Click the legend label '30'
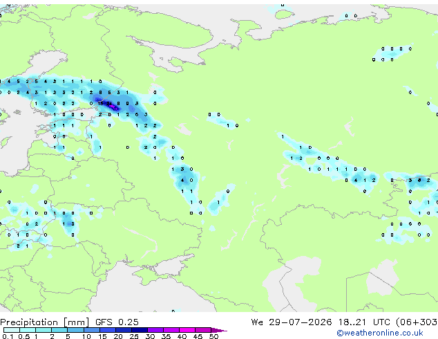The width and height of the screenshot is (438, 339). 150,336
